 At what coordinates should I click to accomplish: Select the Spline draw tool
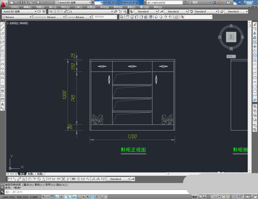3,60
